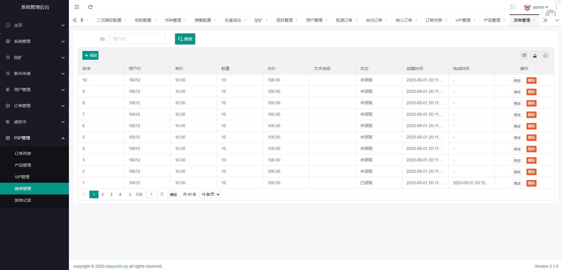Collapse the sidebar with the menu fold icon
The width and height of the screenshot is (562, 270).
click(x=77, y=7)
